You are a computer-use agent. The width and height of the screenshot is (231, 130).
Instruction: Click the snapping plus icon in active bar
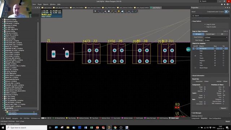[x=99, y=11]
